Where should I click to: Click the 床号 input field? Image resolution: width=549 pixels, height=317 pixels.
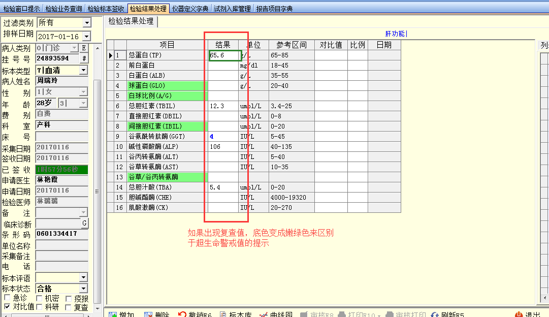61,137
